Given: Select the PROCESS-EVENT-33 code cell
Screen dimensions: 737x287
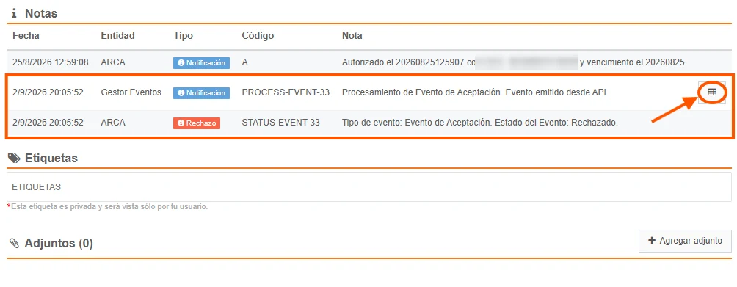Looking at the screenshot, I should coord(286,92).
